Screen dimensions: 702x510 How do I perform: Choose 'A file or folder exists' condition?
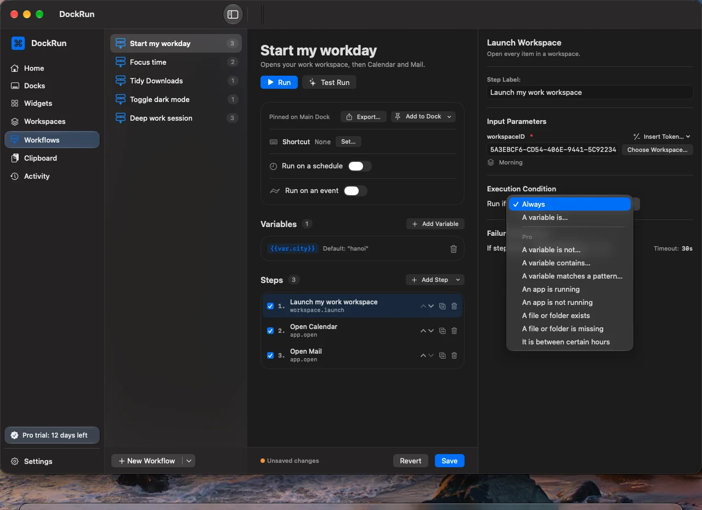click(x=570, y=315)
